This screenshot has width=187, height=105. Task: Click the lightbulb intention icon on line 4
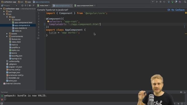(x=48, y=21)
